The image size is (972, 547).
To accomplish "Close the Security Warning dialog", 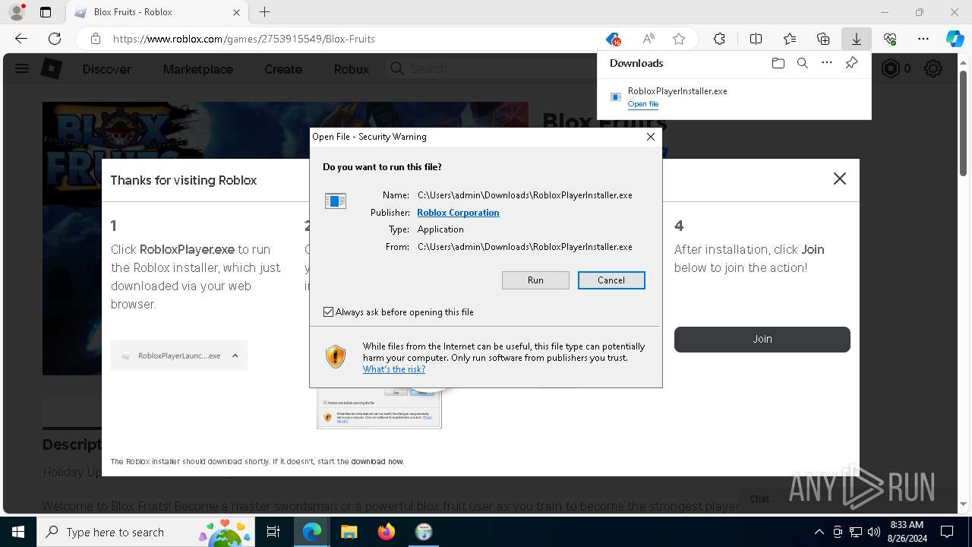I will [651, 137].
